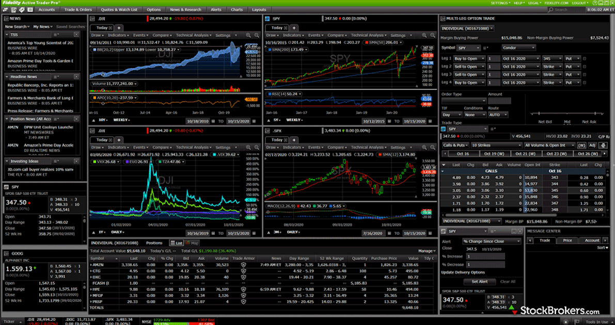
Task: Tick the Leg 4 checkbox
Action: 585,83
